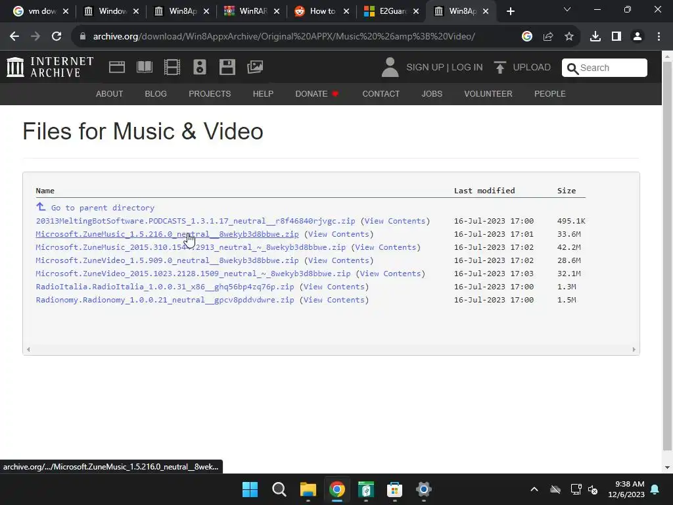Download Radionomy.Radionomy zip file
673x505 pixels.
(x=165, y=300)
